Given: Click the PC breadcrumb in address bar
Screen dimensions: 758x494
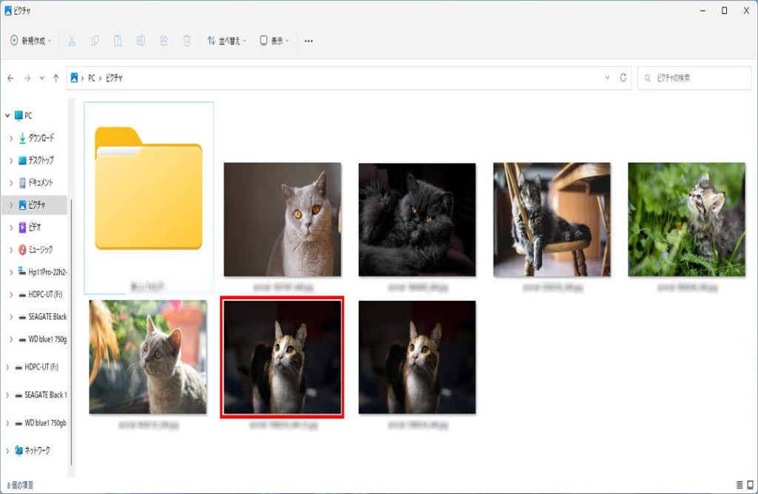Looking at the screenshot, I should point(92,78).
